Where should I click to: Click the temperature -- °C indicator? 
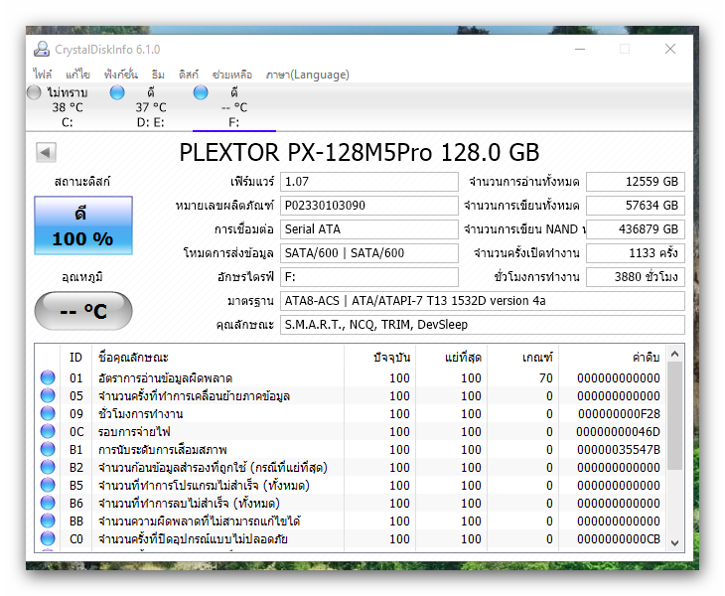coord(83,311)
